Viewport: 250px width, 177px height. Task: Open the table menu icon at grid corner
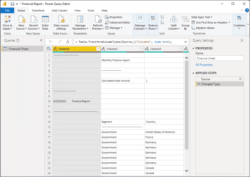[49, 49]
